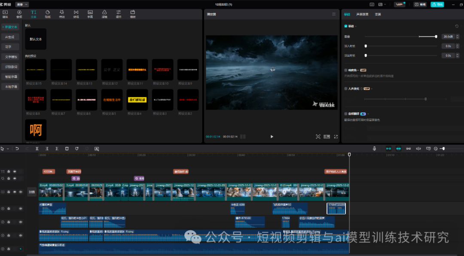Toggle the 基础 checkbox
The width and height of the screenshot is (464, 256).
(345, 26)
